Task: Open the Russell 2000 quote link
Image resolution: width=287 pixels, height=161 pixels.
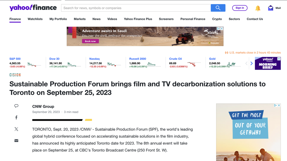Action: coord(138,59)
